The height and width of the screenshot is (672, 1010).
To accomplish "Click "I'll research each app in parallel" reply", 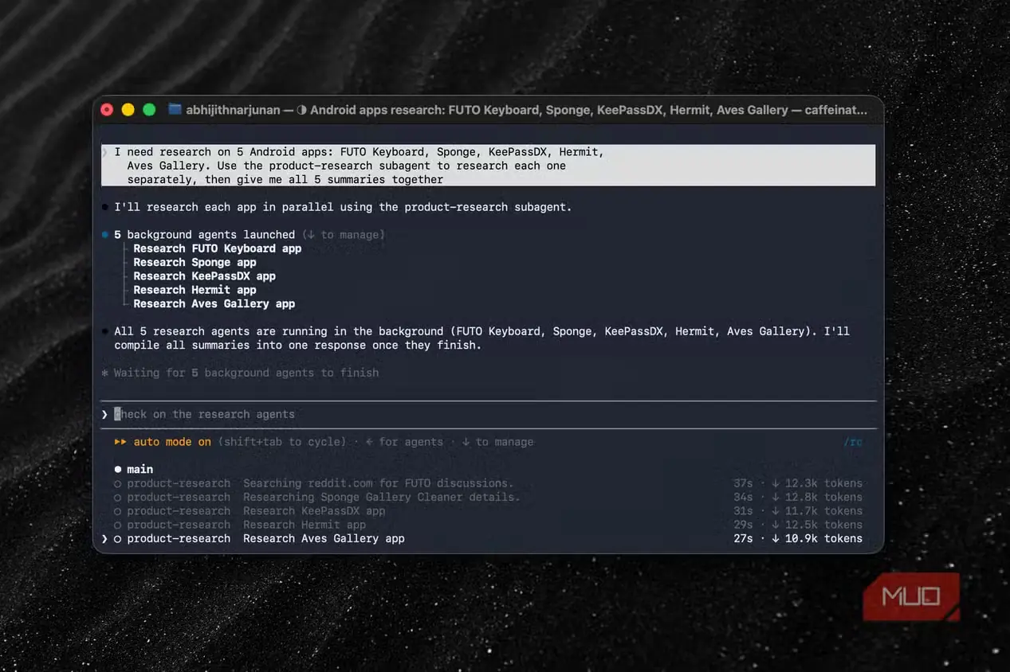I will pos(343,207).
